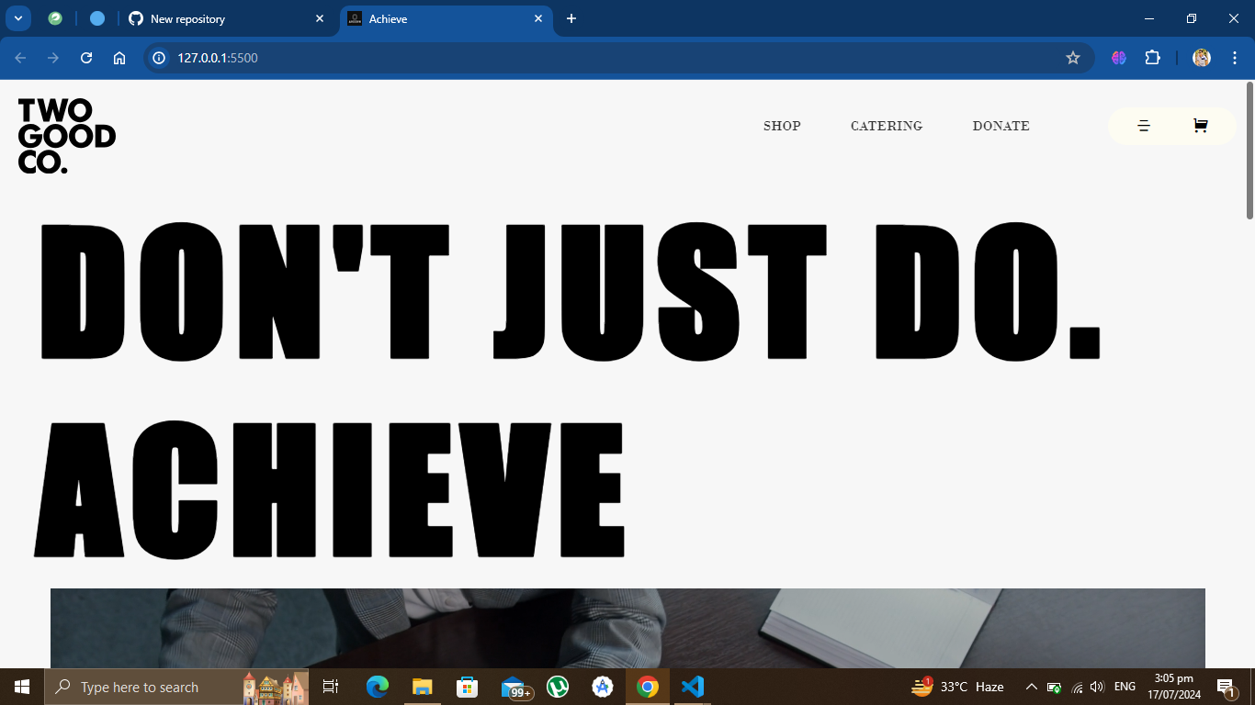Reload the page
The image size is (1255, 705).
coord(86,58)
